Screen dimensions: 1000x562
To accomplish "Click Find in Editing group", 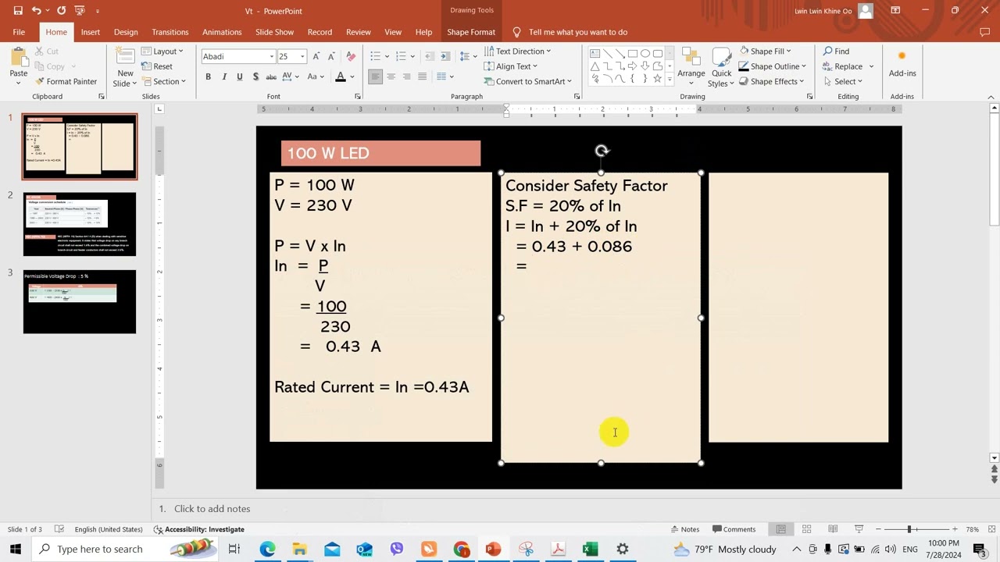I will (836, 52).
